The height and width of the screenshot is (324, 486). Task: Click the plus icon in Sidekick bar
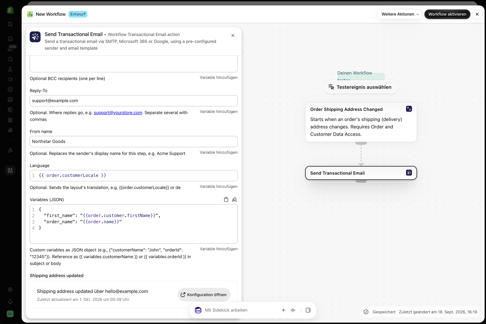[x=283, y=310]
